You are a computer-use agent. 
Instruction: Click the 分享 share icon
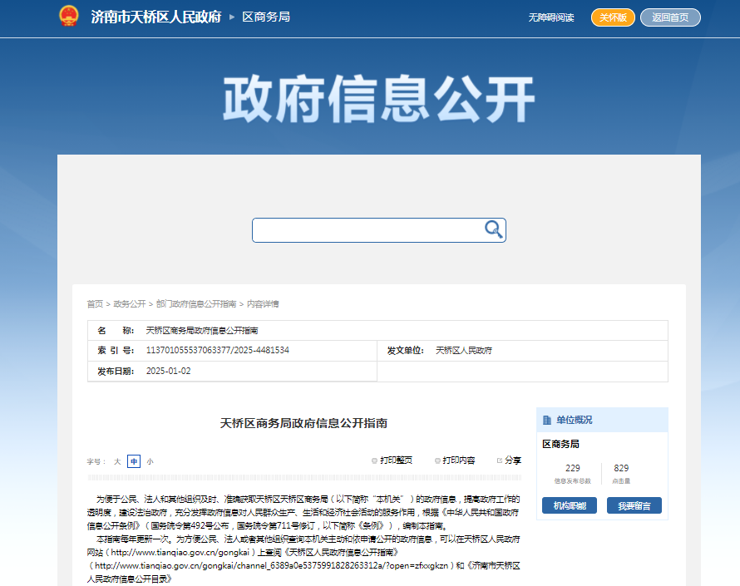[500, 460]
